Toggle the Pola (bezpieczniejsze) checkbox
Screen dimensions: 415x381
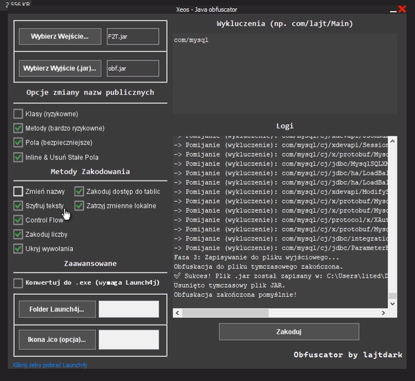(18, 143)
